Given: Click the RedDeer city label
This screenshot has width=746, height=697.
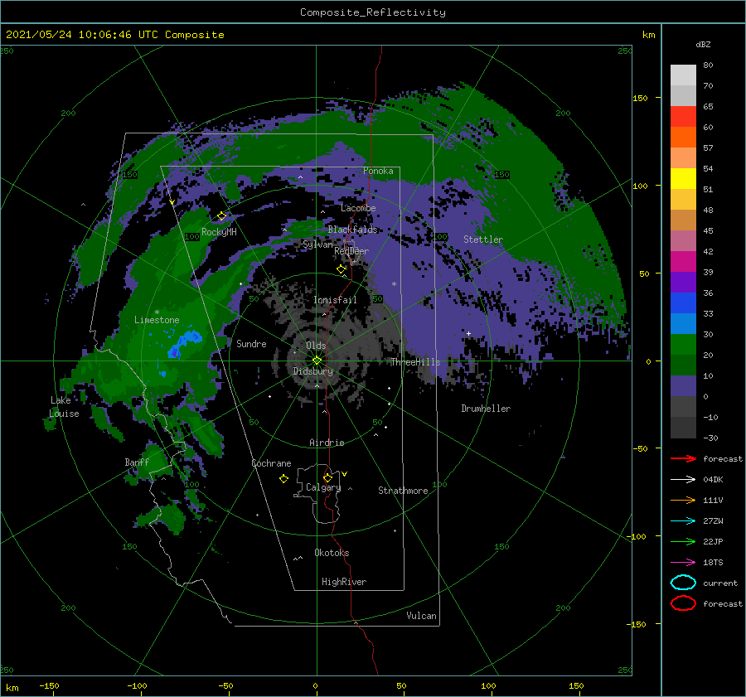Looking at the screenshot, I should (351, 251).
